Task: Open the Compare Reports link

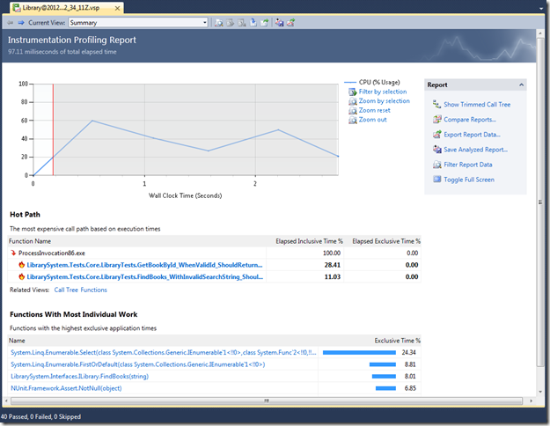Action: 470,120
